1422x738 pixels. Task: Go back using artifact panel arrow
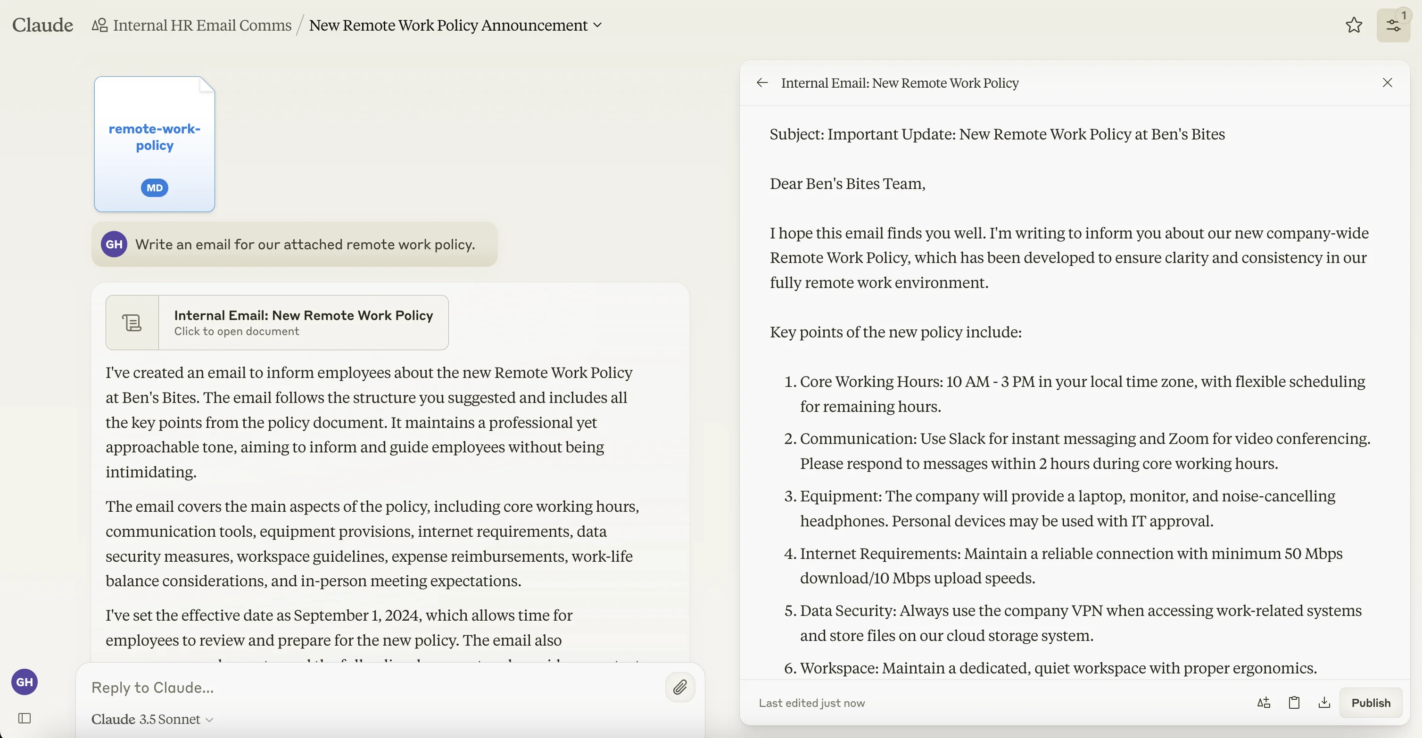(762, 83)
